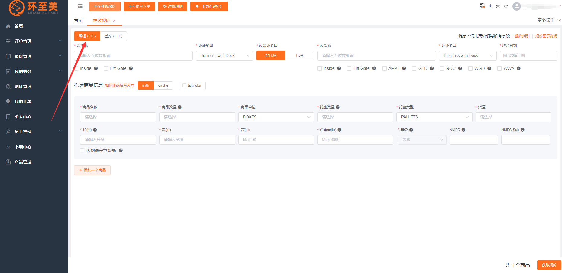Click the help icon beside GTD

tap(432, 68)
